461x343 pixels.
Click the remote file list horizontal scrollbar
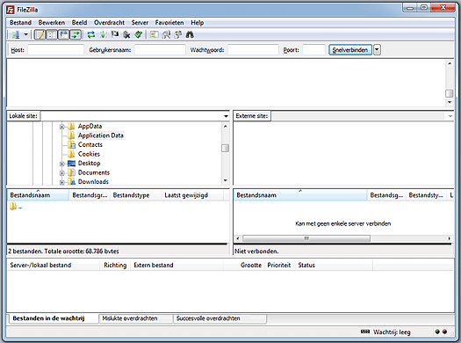[x=306, y=238]
